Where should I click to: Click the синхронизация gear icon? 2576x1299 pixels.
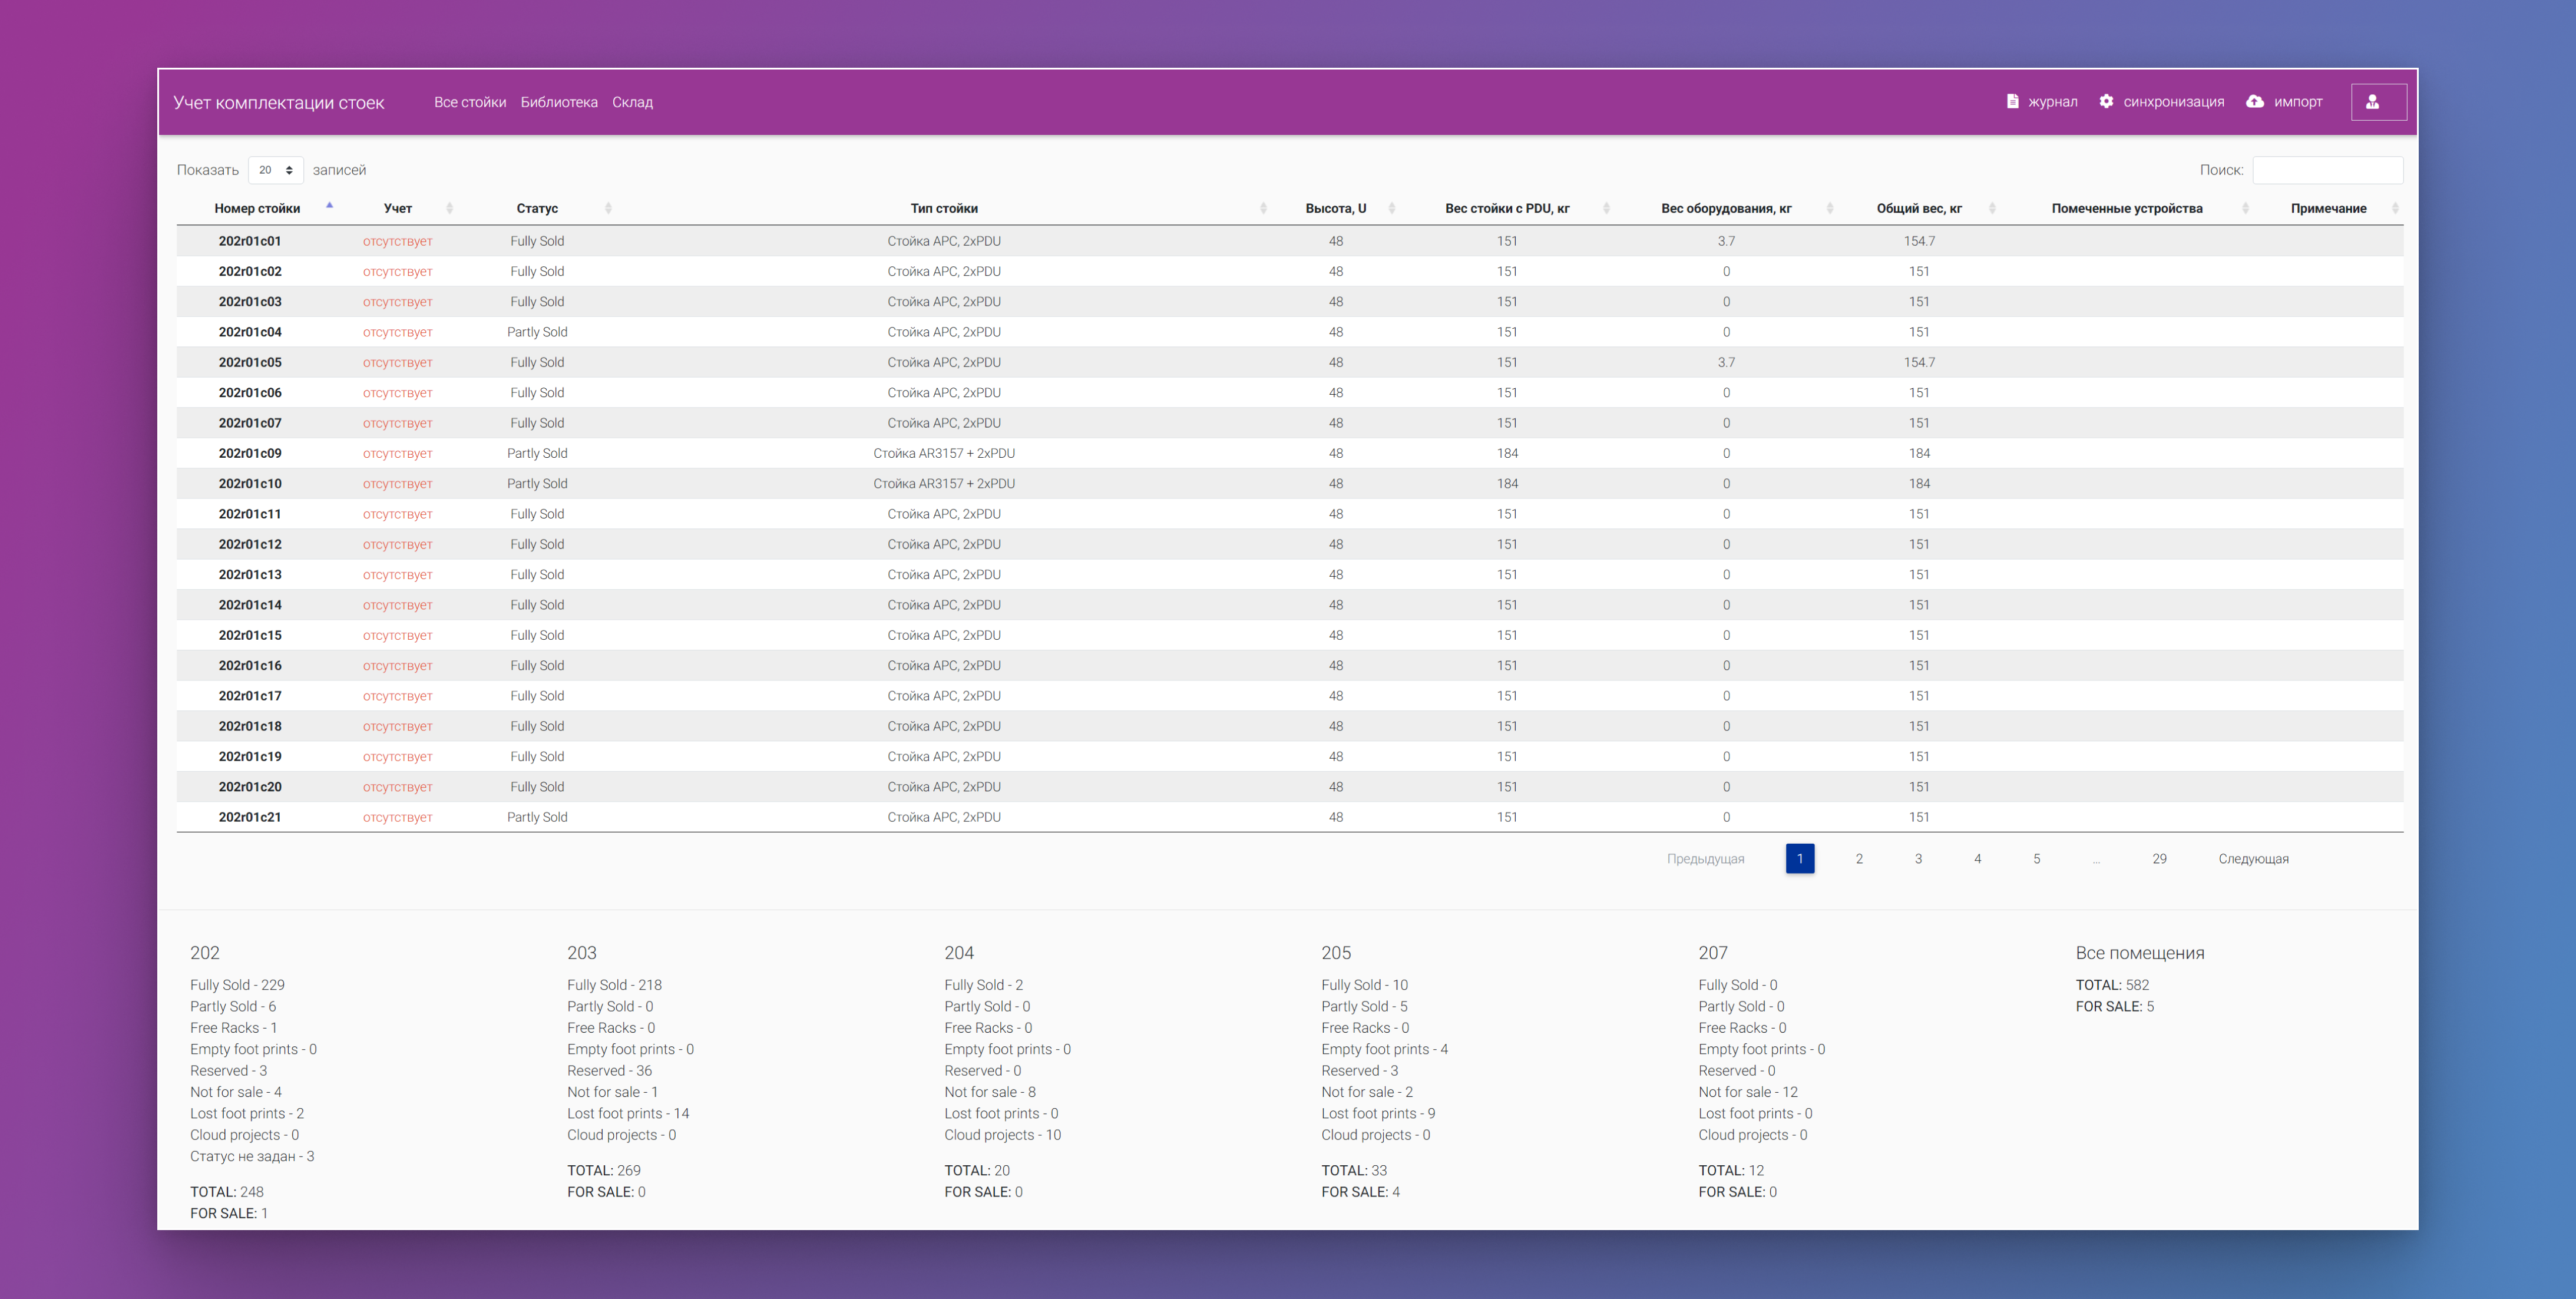pyautogui.click(x=2106, y=101)
